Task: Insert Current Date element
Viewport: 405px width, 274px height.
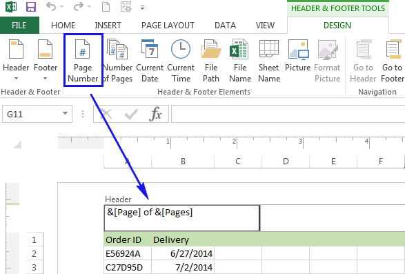Action: pyautogui.click(x=150, y=61)
